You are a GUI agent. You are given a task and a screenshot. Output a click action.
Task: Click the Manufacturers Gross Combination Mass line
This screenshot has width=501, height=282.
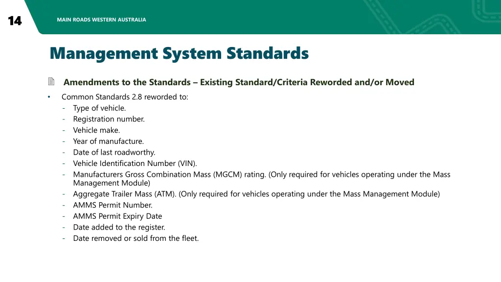(x=262, y=178)
